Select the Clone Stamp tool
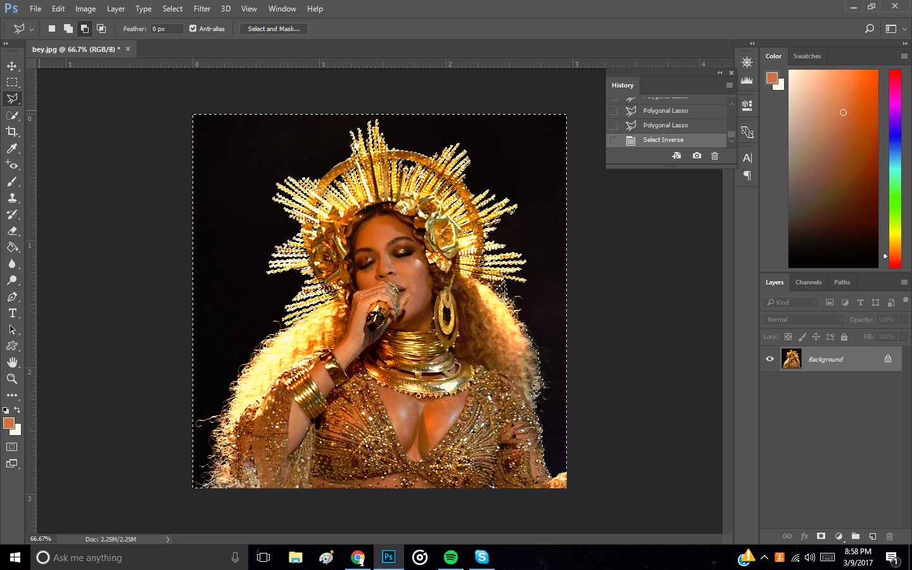Viewport: 912px width, 570px height. coord(12,198)
